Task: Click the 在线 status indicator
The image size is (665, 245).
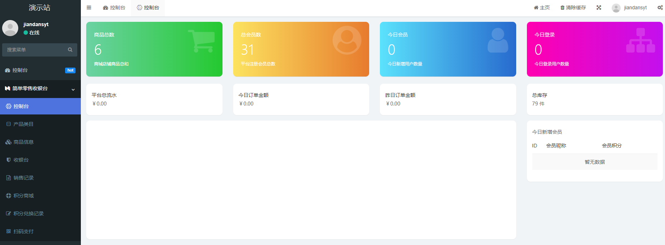Action: point(31,33)
